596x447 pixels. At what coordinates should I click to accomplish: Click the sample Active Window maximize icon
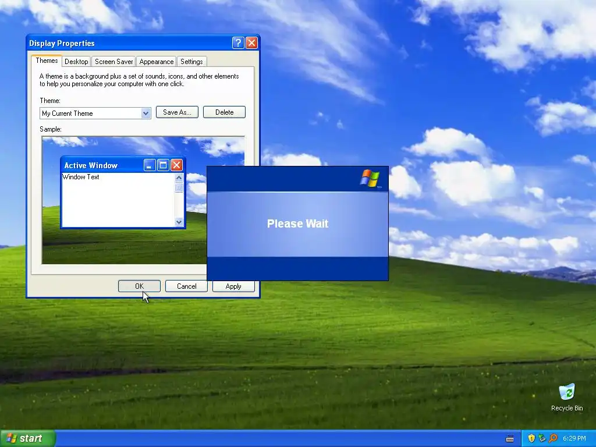[x=163, y=165]
